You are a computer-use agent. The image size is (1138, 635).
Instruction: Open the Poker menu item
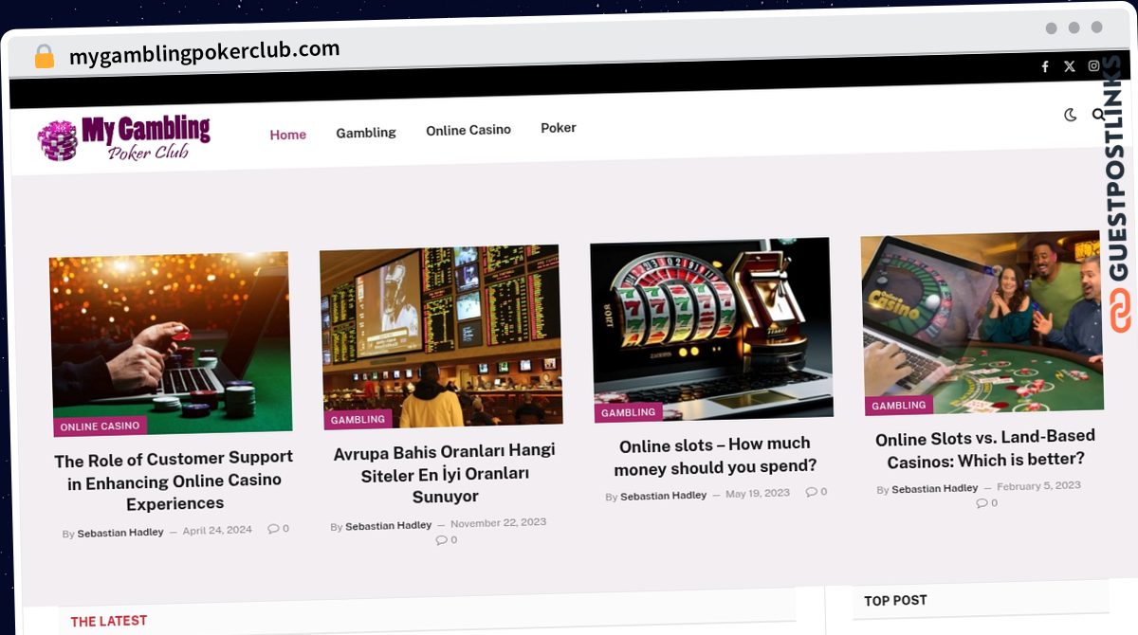click(559, 128)
